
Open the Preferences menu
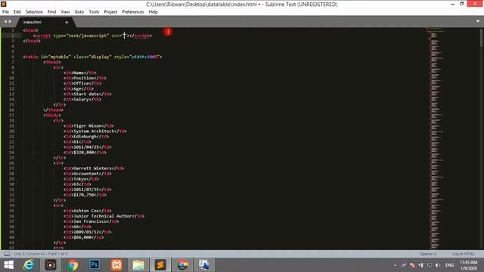(133, 12)
